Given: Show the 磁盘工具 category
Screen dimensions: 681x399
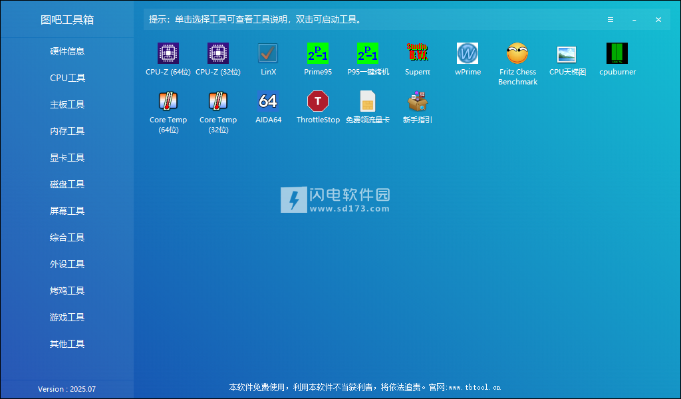Looking at the screenshot, I should (67, 184).
